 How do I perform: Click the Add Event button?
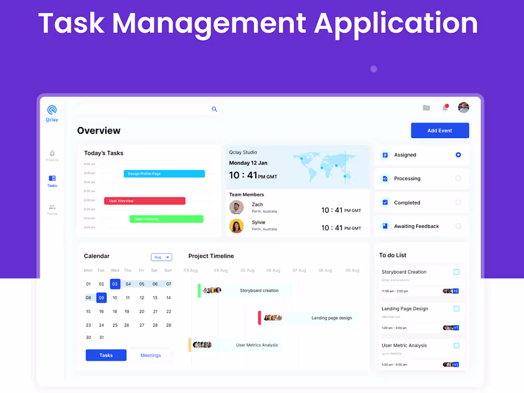coord(440,130)
